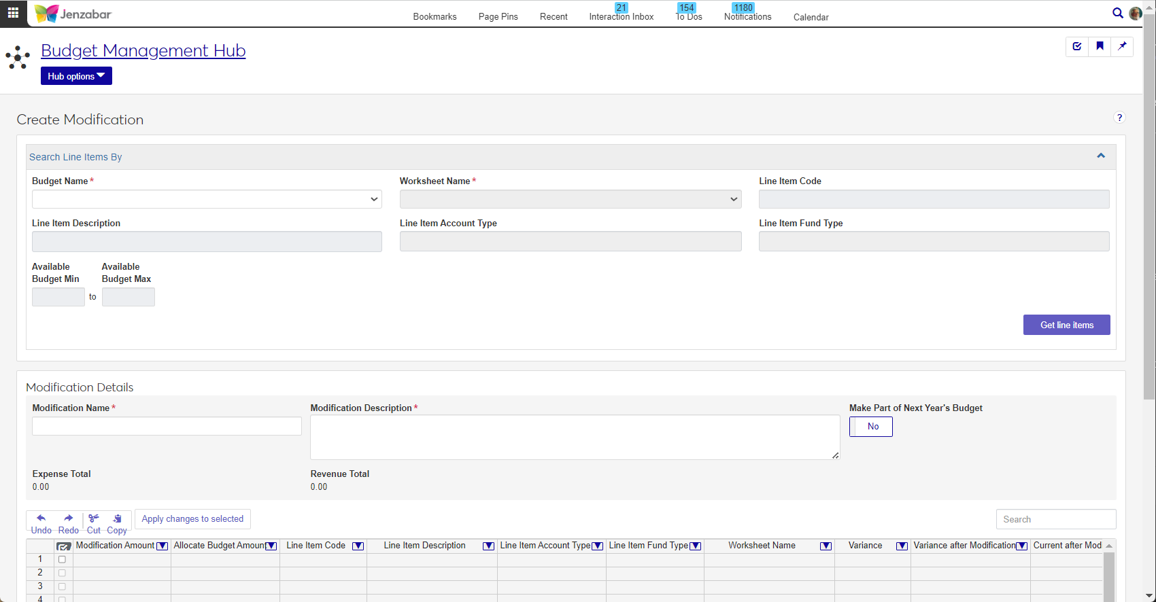Click Apply changes to selected button
The image size is (1156, 602).
(192, 519)
